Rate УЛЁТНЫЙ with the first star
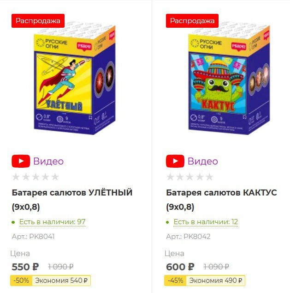The width and height of the screenshot is (290, 293). click(16, 177)
